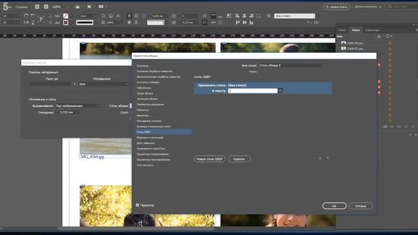Select Основные атрибуты символов category
Image resolution: width=418 pixels, height=235 pixels.
(154, 71)
